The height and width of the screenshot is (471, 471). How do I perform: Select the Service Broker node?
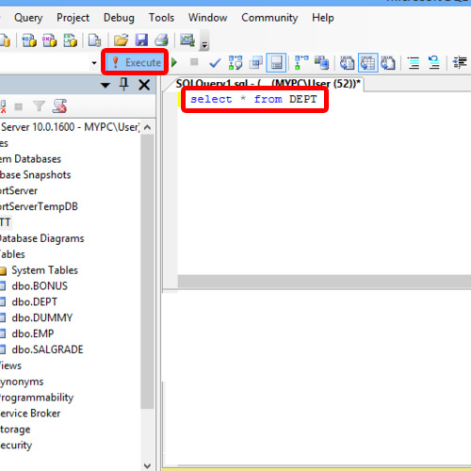tap(30, 414)
